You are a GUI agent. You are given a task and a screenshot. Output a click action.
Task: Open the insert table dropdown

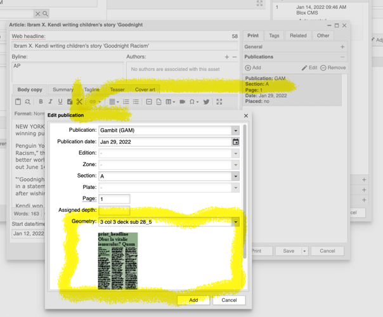[170, 101]
